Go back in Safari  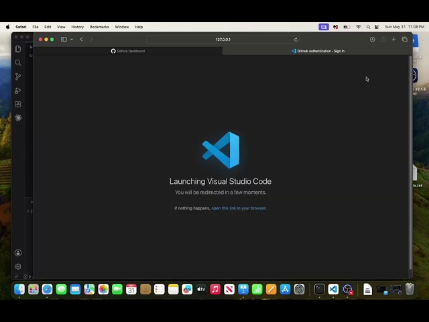point(81,40)
